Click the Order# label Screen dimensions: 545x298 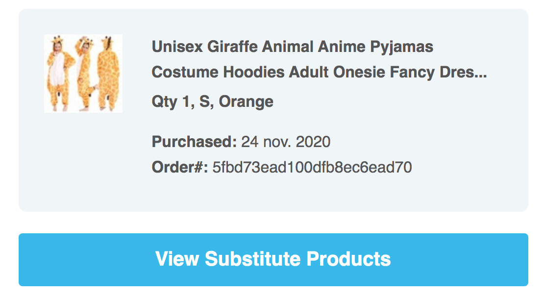180,167
